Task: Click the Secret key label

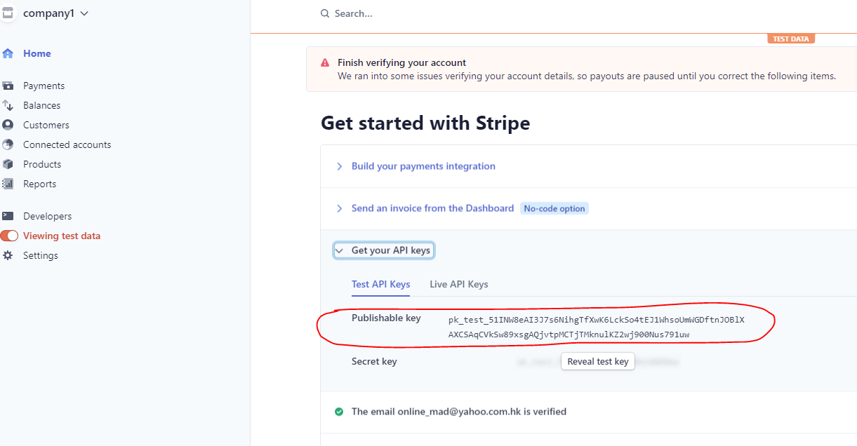Action: (x=374, y=361)
